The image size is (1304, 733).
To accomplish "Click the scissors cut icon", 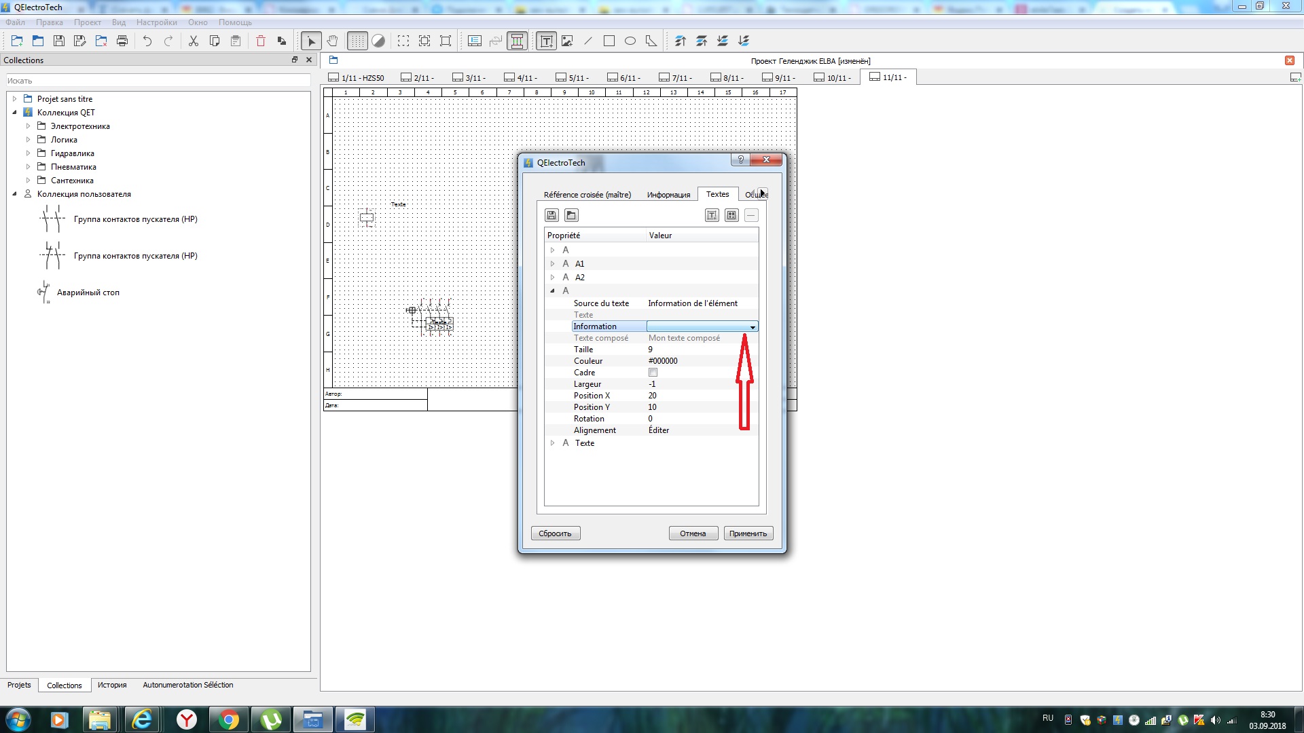I will (194, 41).
